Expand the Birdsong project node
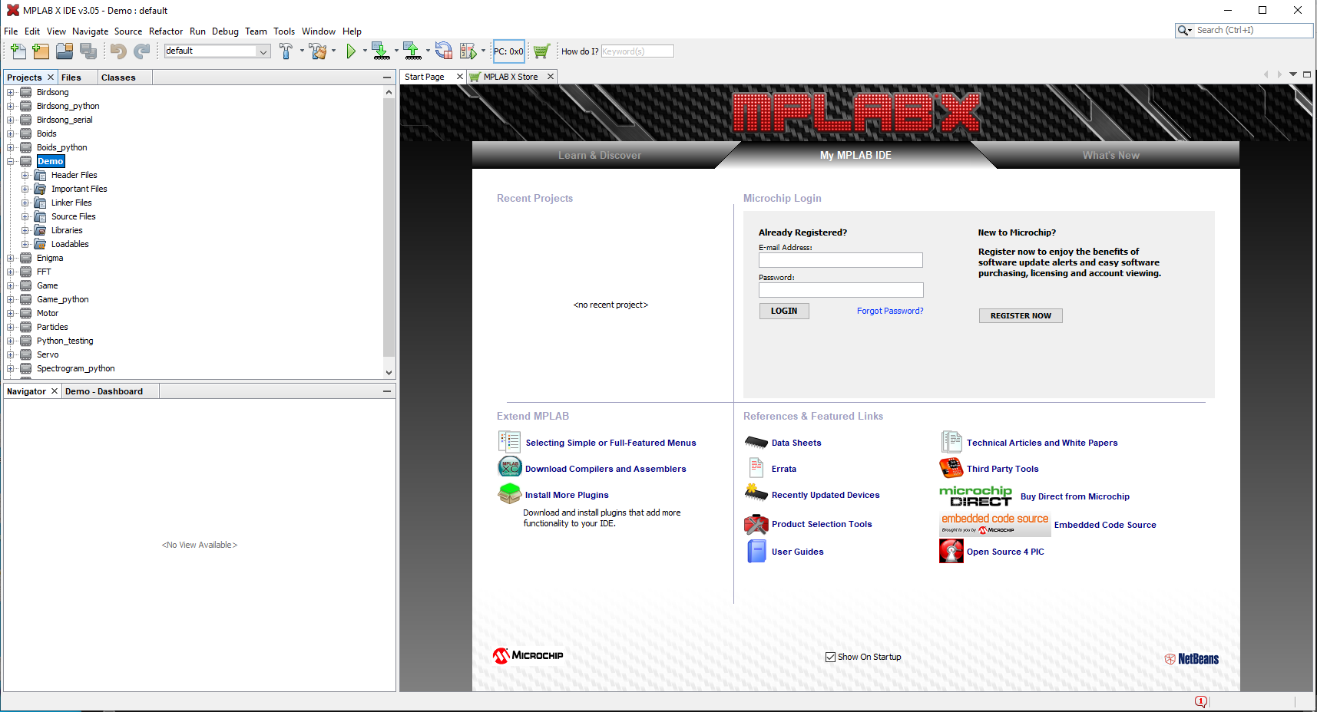1317x712 pixels. point(11,92)
